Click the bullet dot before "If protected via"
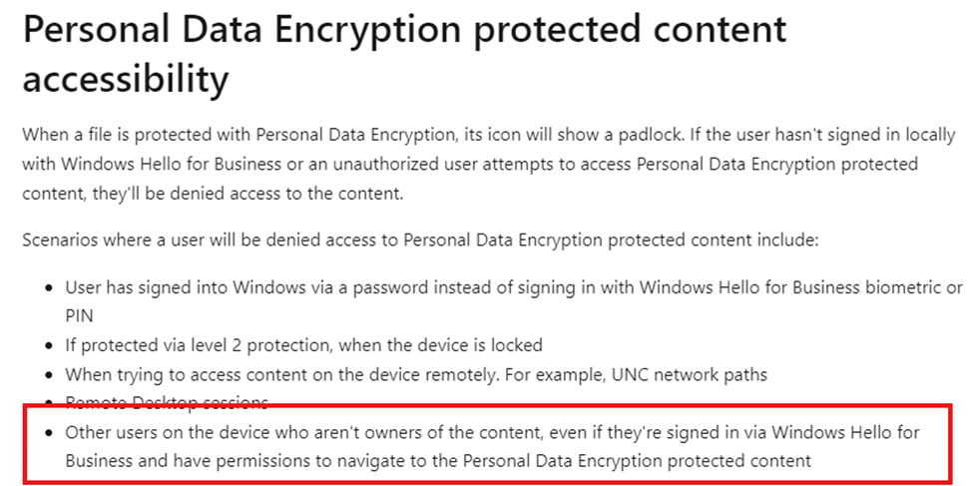The width and height of the screenshot is (973, 486). click(x=49, y=345)
